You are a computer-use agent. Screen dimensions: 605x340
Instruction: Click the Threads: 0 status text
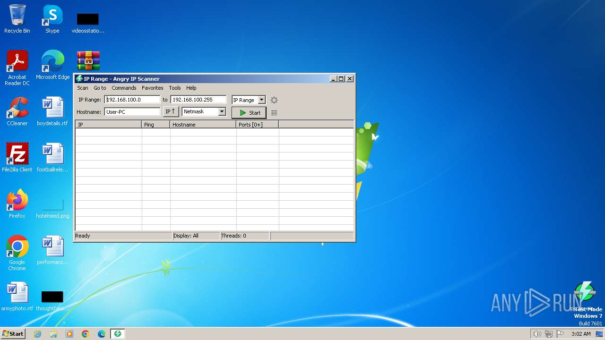coord(245,236)
